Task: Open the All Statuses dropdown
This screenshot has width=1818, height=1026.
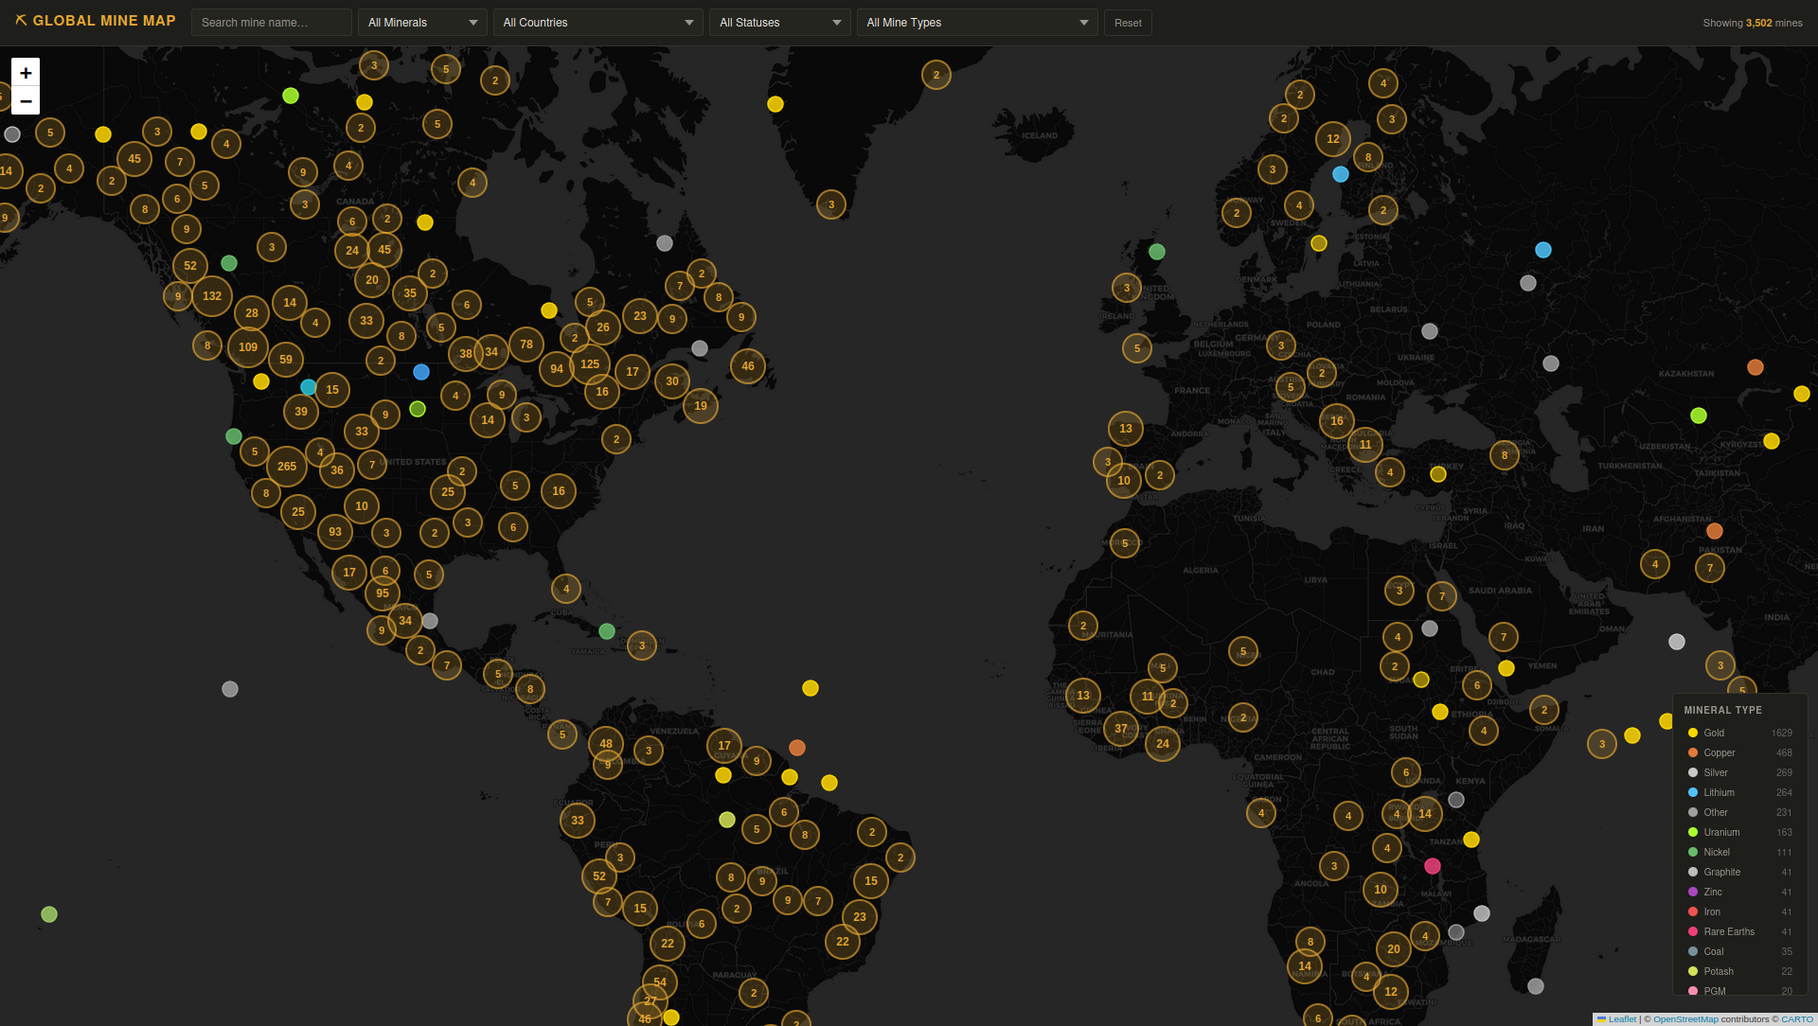Action: pos(780,23)
